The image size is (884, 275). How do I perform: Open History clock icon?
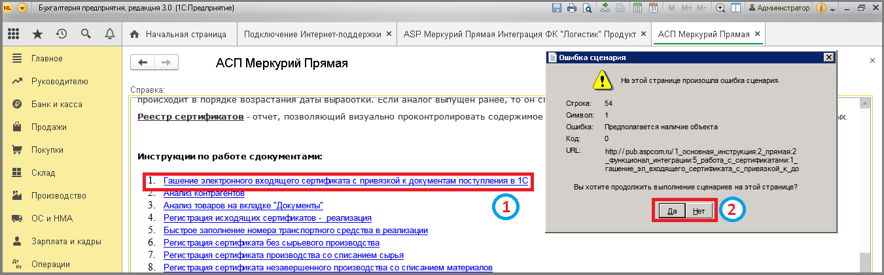coord(62,34)
